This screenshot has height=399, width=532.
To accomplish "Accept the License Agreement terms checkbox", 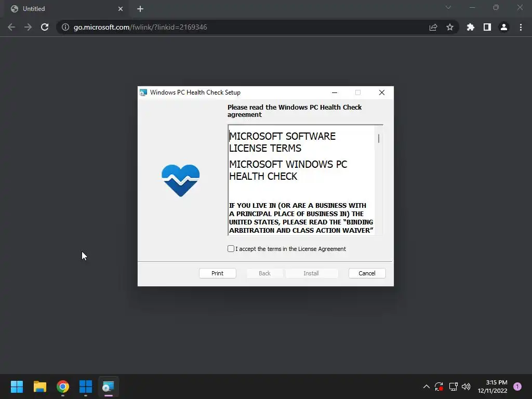I will click(x=231, y=249).
